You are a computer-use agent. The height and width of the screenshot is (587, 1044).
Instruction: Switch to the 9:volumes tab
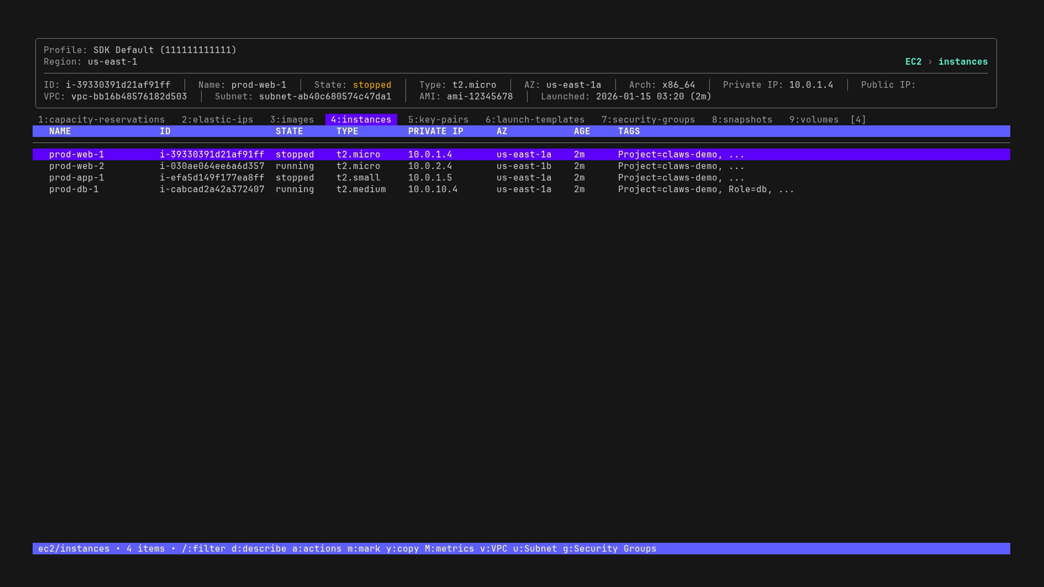coord(816,120)
